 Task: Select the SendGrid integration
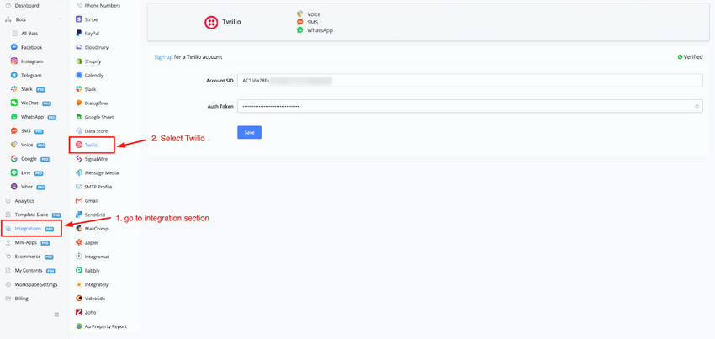click(90, 215)
